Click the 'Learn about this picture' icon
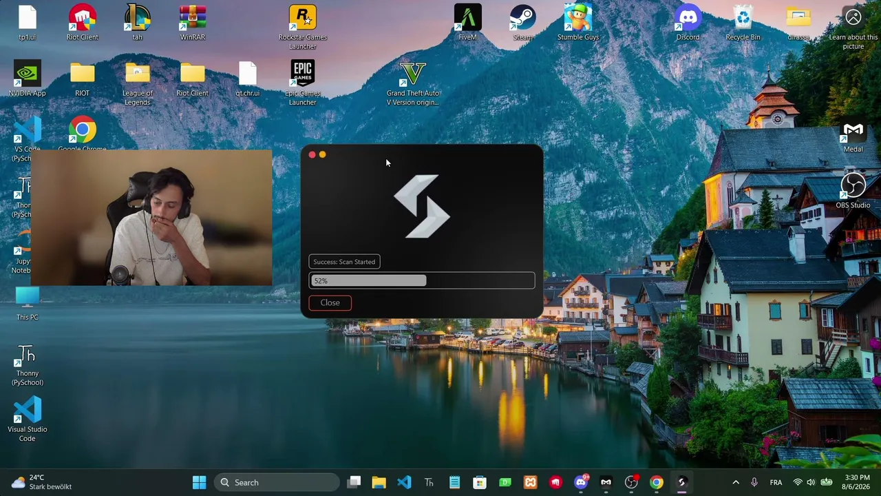881x496 pixels. point(853,28)
